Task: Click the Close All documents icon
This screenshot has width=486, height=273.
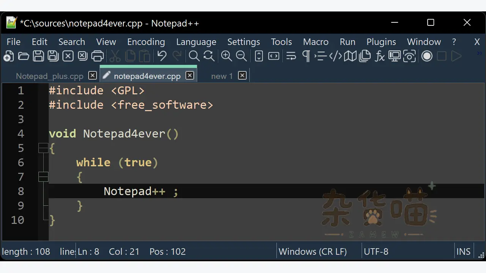Action: 83,56
